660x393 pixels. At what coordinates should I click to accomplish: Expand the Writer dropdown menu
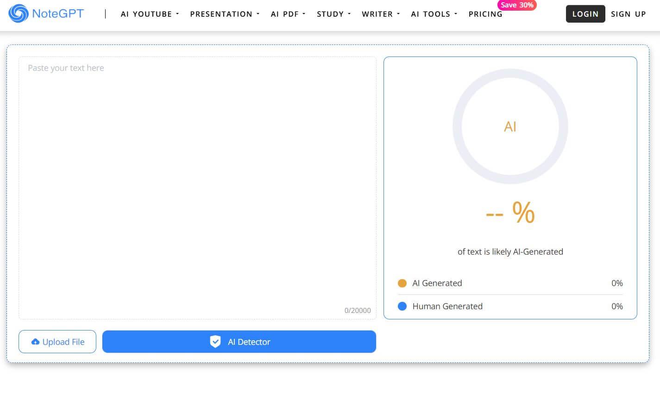(x=381, y=14)
